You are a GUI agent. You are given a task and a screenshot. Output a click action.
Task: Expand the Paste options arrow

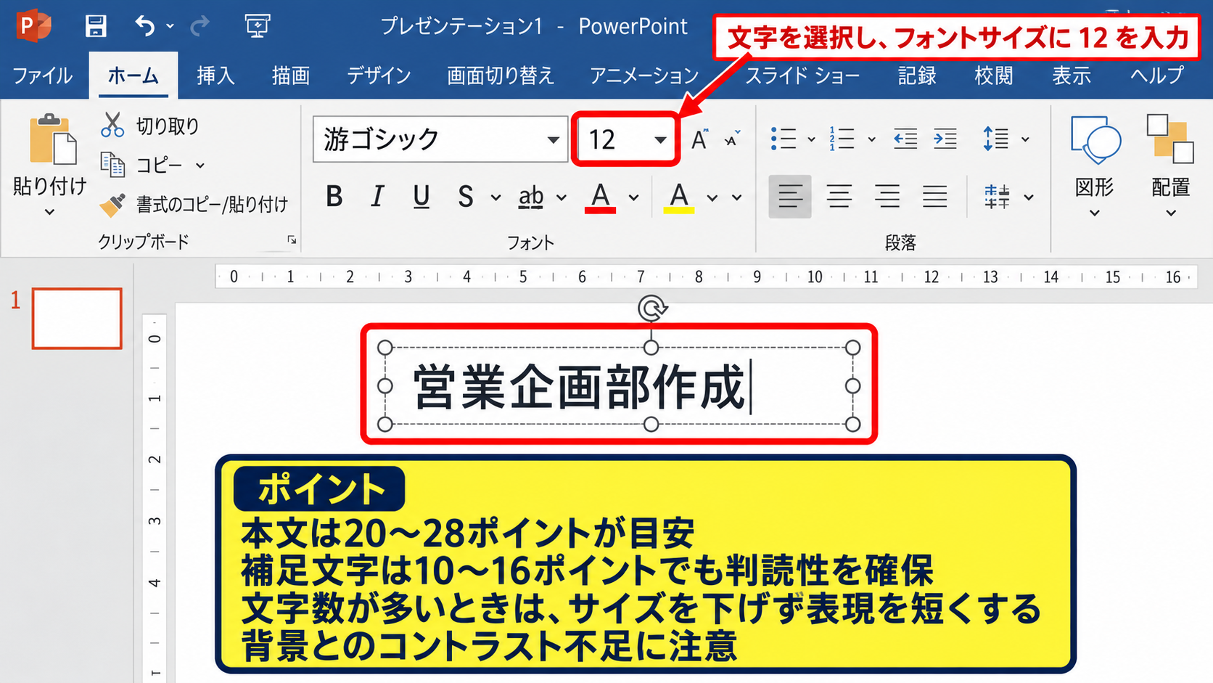49,213
